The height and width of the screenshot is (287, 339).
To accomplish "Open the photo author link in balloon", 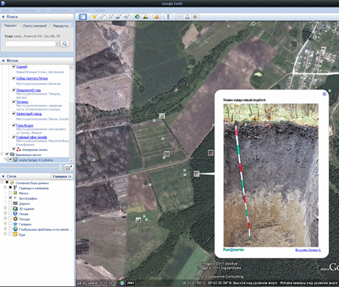I will (308, 250).
